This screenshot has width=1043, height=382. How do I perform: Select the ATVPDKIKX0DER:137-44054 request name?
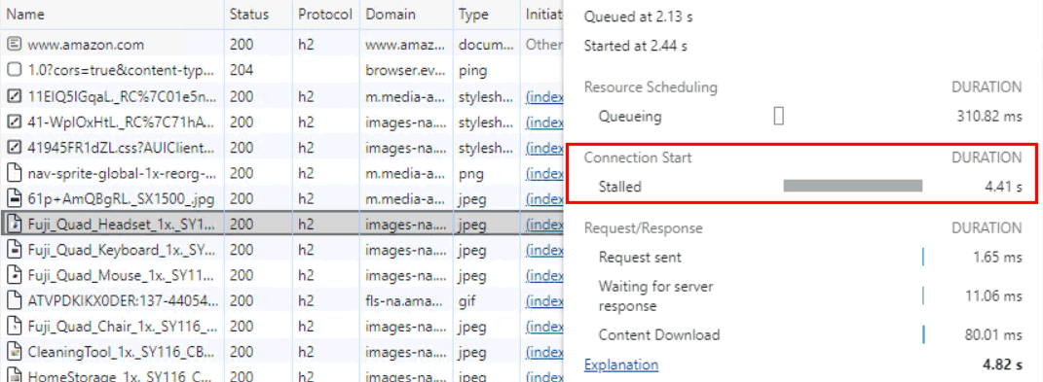point(123,301)
